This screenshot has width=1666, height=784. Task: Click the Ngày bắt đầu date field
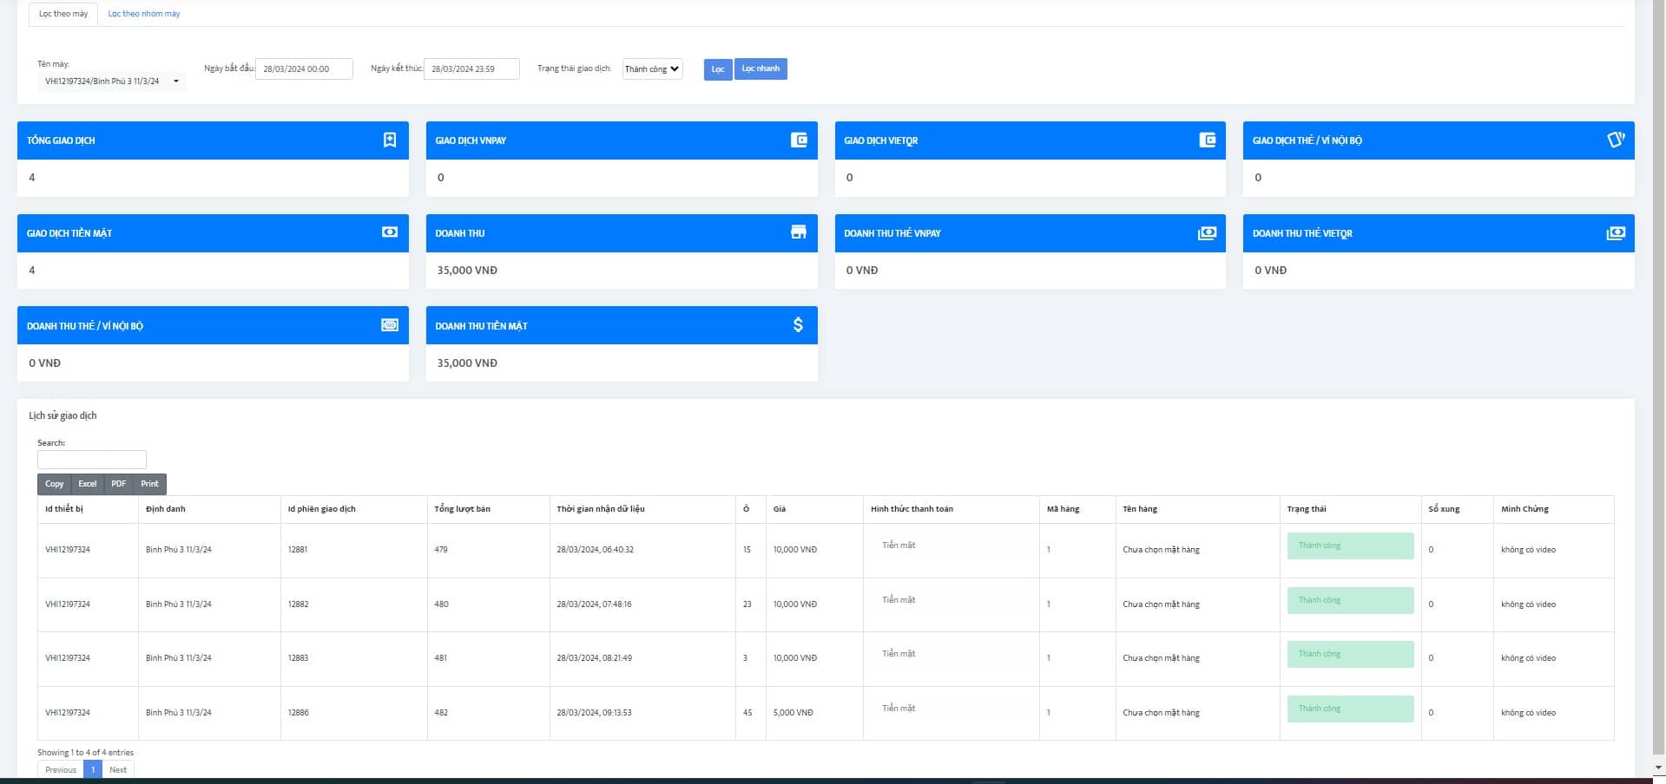pos(304,69)
